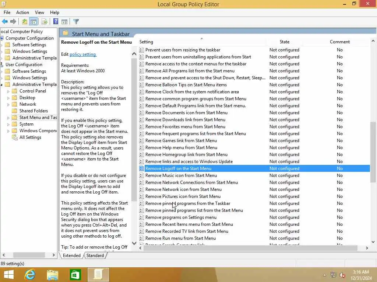Go up one level with folder icon

[24, 22]
